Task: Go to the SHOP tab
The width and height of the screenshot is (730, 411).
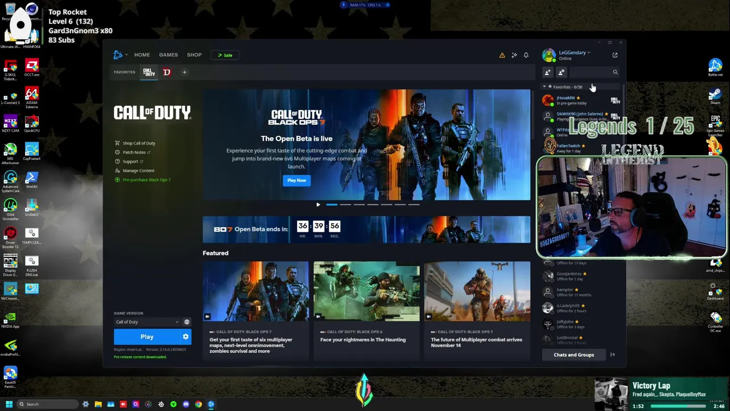Action: 194,55
